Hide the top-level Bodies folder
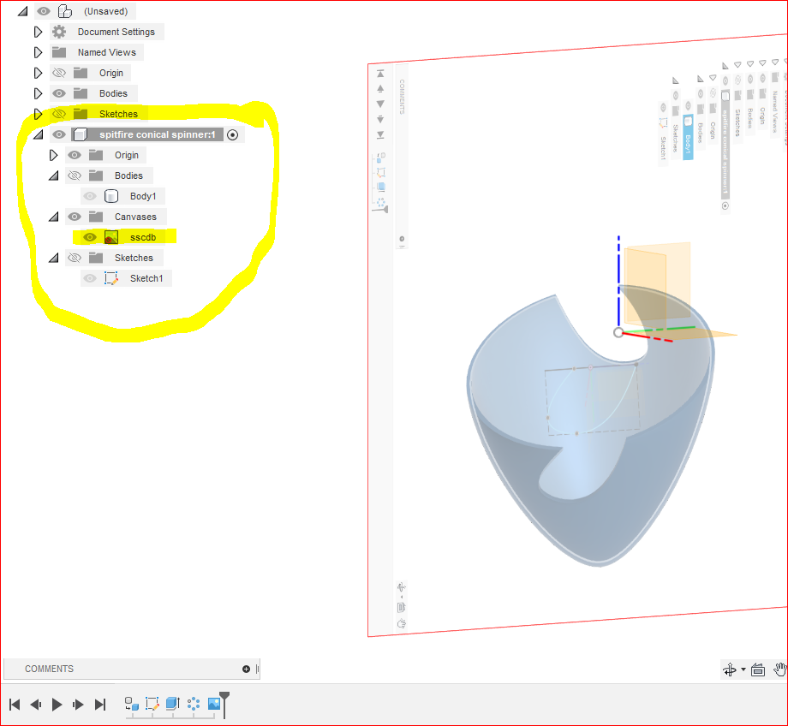The width and height of the screenshot is (788, 726). (x=59, y=93)
